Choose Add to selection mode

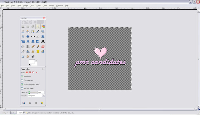click(x=30, y=72)
